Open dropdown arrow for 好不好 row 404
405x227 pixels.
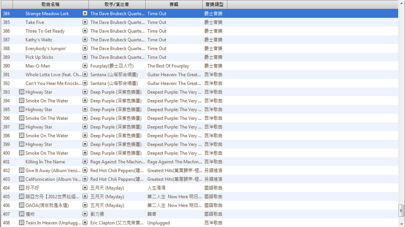pos(85,188)
